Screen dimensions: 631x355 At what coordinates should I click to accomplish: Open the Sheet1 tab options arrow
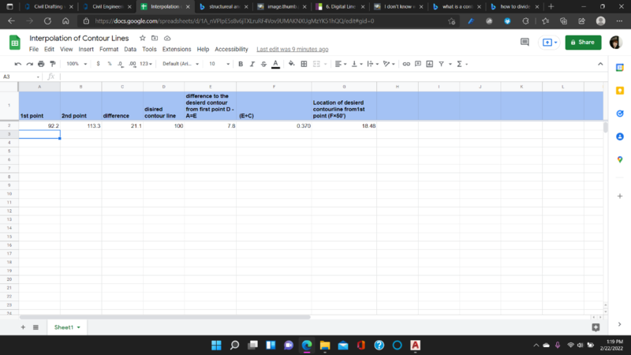coord(79,327)
